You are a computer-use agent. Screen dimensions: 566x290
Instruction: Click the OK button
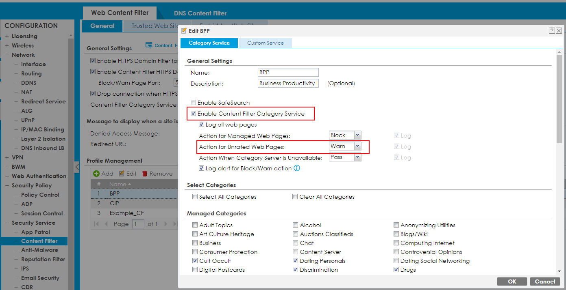(x=512, y=281)
